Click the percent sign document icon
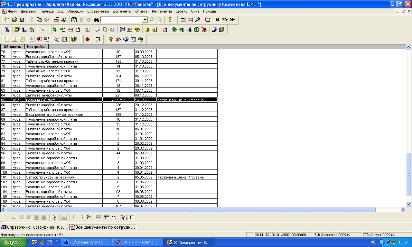This screenshot has width=412, height=247. click(87, 30)
